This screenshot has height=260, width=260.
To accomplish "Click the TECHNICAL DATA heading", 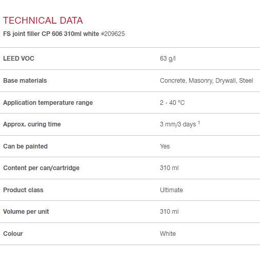I will point(43,21).
